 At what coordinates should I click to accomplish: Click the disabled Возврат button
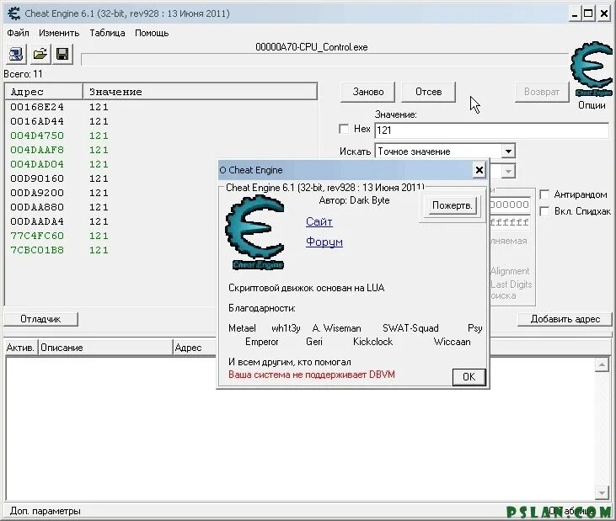[x=541, y=92]
